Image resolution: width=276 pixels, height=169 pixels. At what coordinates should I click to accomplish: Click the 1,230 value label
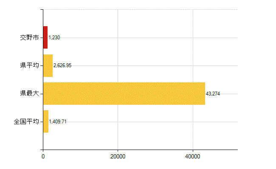tap(54, 38)
